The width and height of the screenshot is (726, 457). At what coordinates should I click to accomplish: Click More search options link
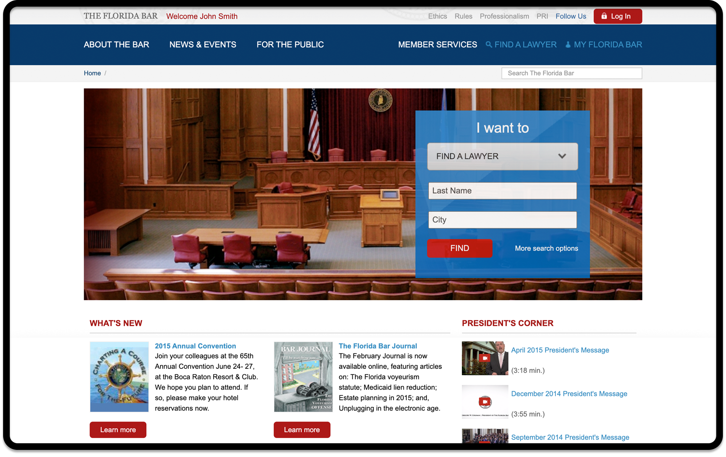tap(546, 248)
